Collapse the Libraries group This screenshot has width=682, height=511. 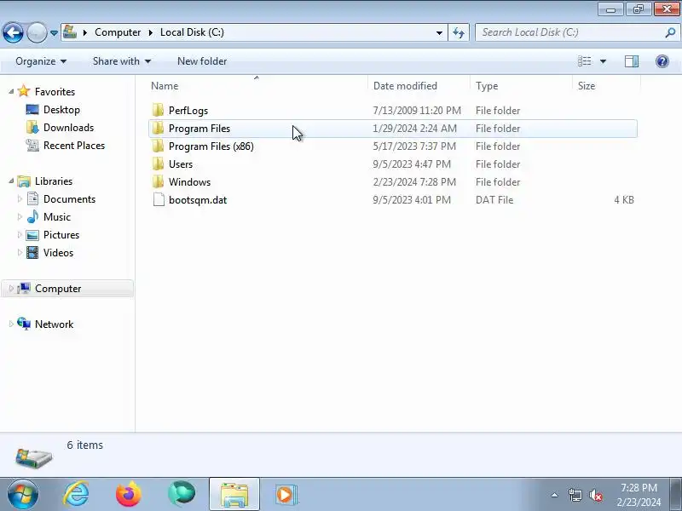[11, 181]
